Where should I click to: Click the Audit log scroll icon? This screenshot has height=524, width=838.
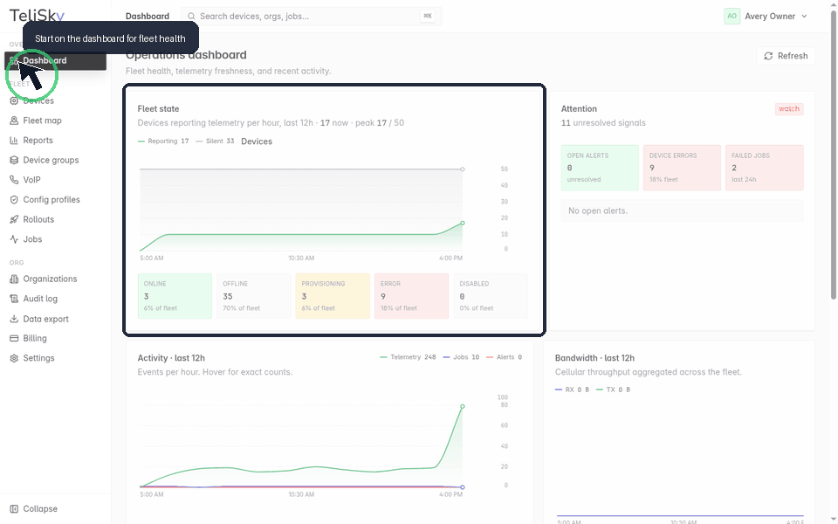14,299
